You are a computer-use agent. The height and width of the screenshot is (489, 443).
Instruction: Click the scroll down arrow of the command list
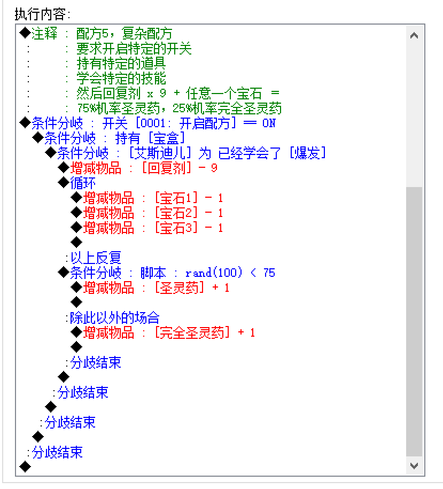point(414,465)
